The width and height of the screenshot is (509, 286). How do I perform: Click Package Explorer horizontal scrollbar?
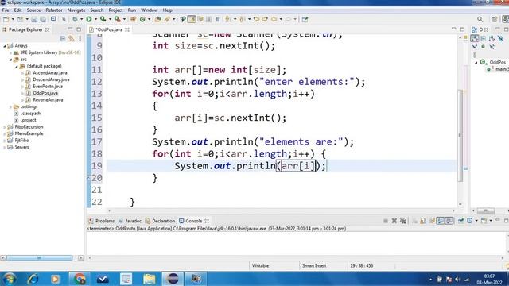pyautogui.click(x=39, y=258)
